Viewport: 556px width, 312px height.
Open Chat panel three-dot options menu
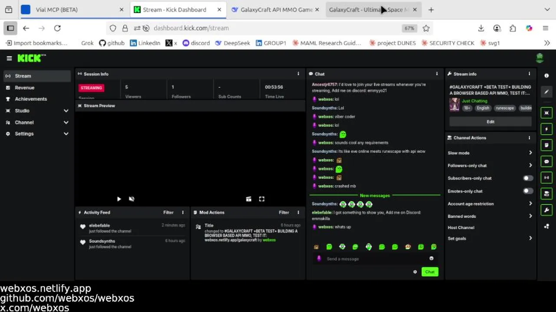pyautogui.click(x=437, y=74)
